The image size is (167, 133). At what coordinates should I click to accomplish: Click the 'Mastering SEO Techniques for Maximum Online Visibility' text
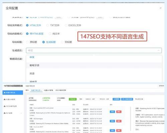point(52,123)
